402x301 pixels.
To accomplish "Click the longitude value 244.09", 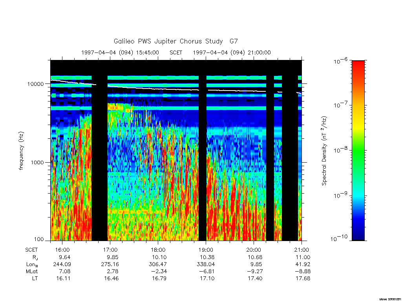I will (62, 265).
